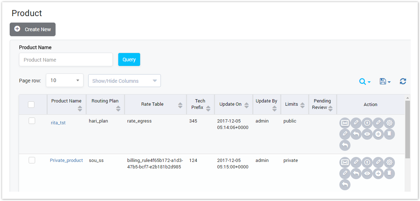Image resolution: width=420 pixels, height=201 pixels.
Task: Click the upload arrow icon for rita_tst
Action: (367, 123)
